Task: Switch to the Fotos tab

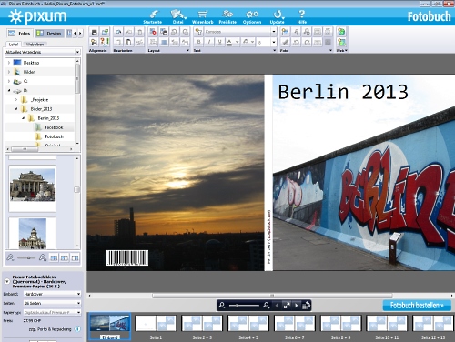Action: (x=19, y=33)
